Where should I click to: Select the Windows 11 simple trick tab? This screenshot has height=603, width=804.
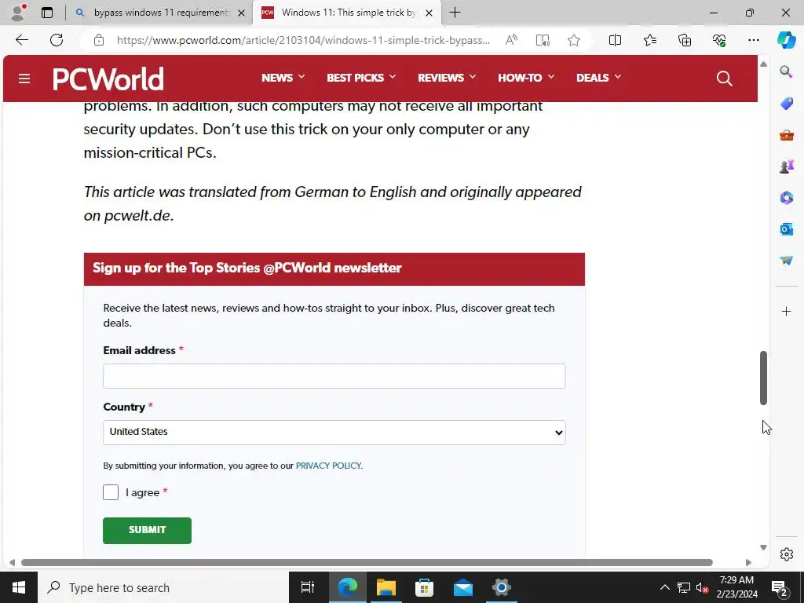346,13
